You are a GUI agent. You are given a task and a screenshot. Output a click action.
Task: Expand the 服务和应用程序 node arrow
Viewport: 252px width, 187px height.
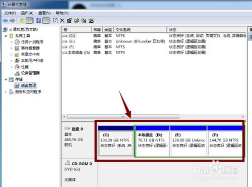(6, 92)
